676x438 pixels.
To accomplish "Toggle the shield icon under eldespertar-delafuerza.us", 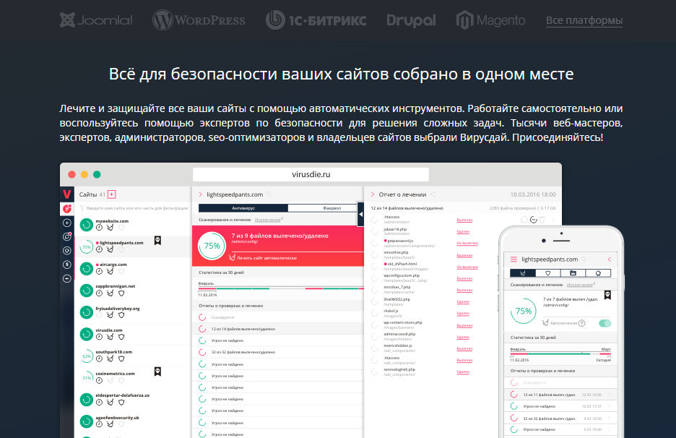I will 121,402.
